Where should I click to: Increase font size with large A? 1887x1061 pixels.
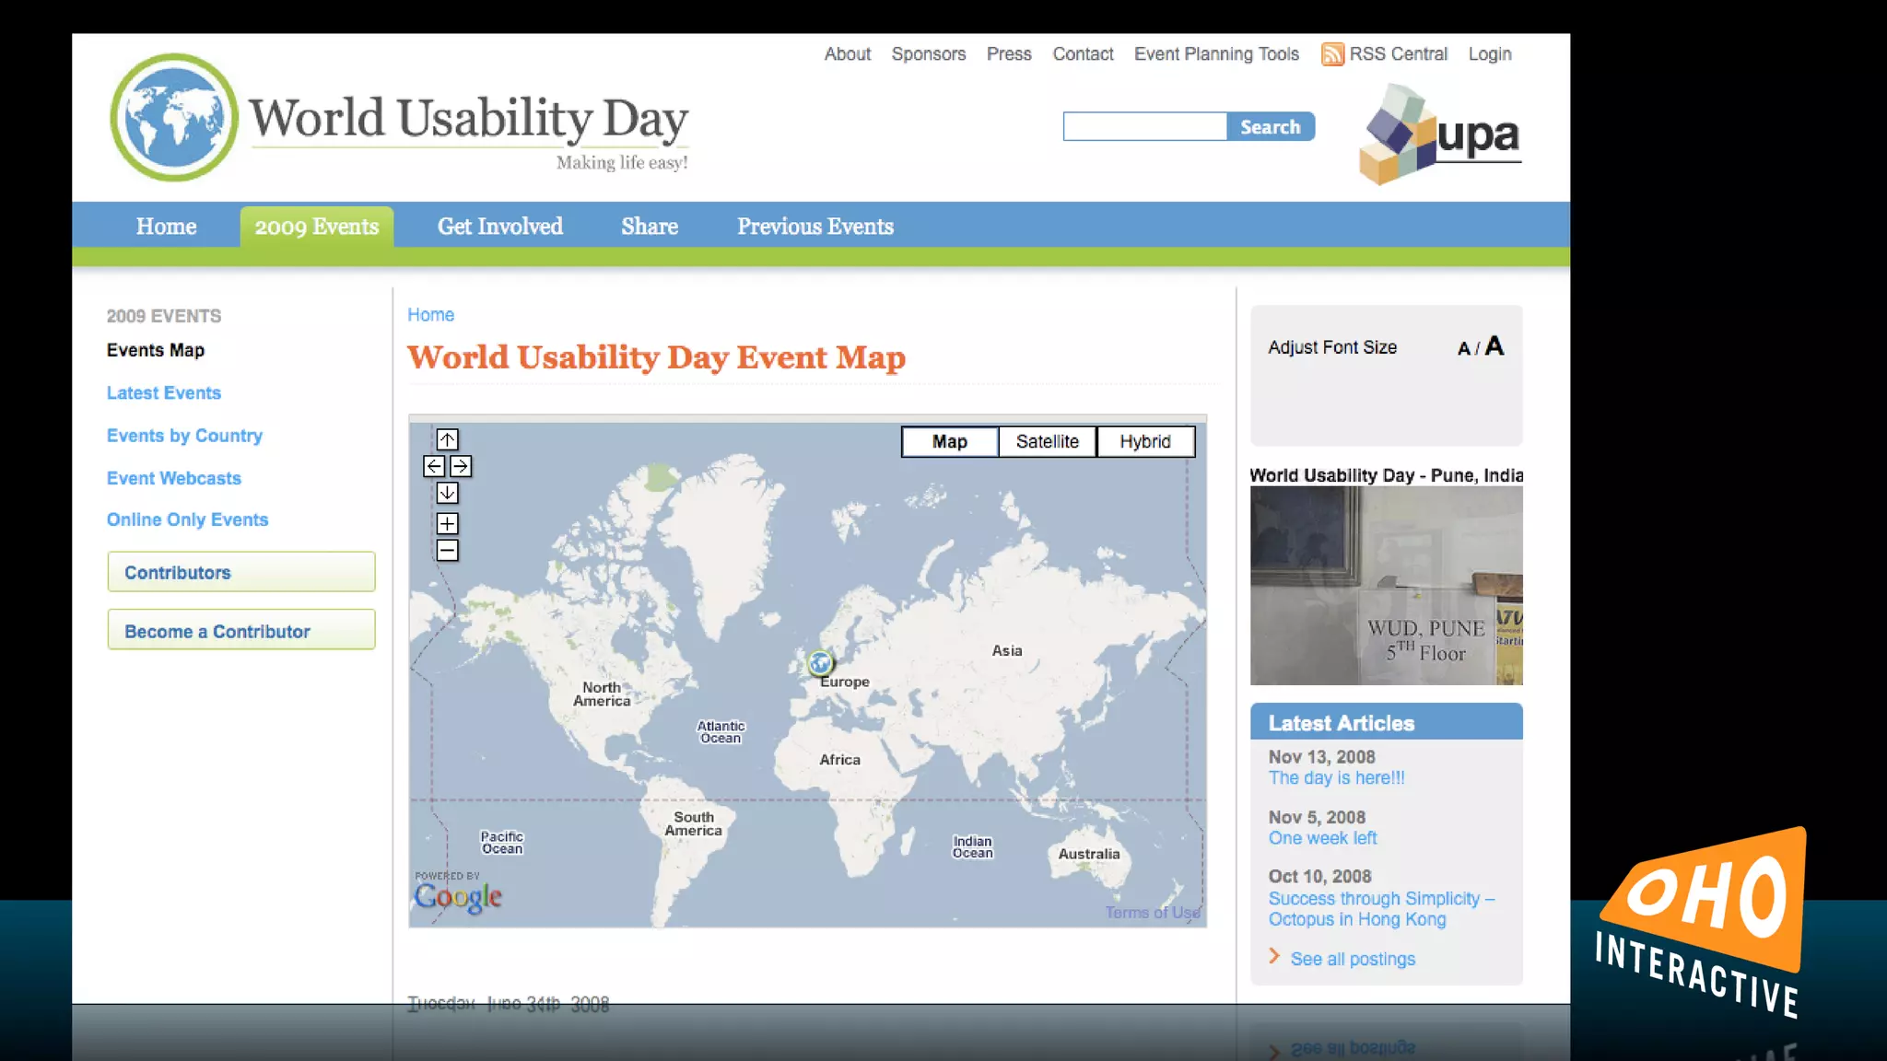1494,345
